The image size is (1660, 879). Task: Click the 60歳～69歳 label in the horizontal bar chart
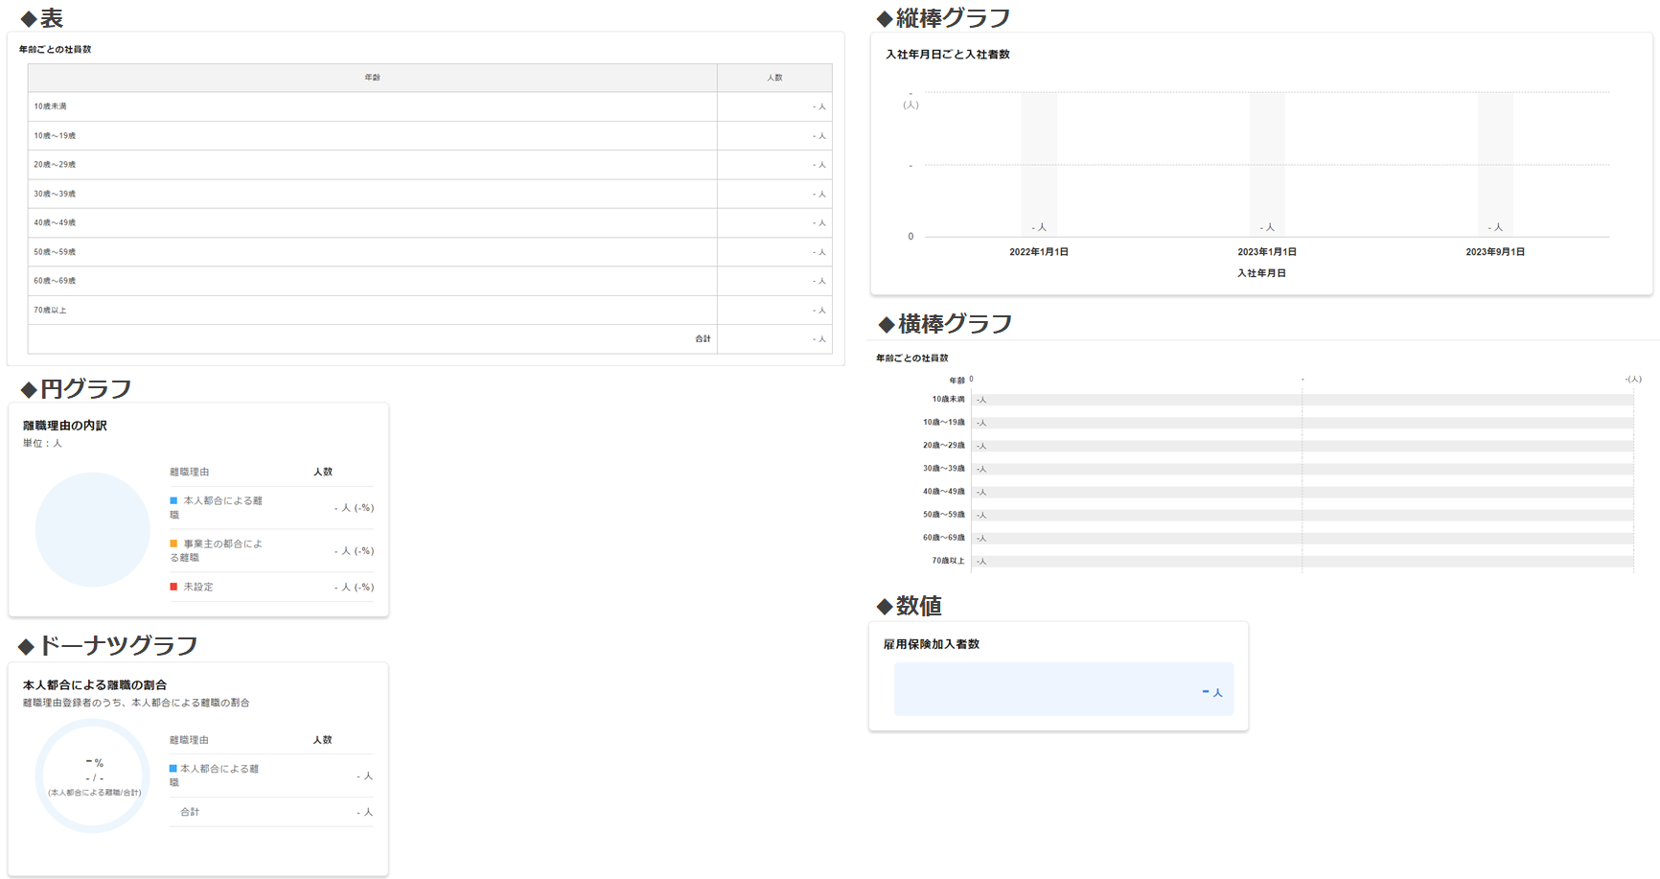[x=944, y=538]
